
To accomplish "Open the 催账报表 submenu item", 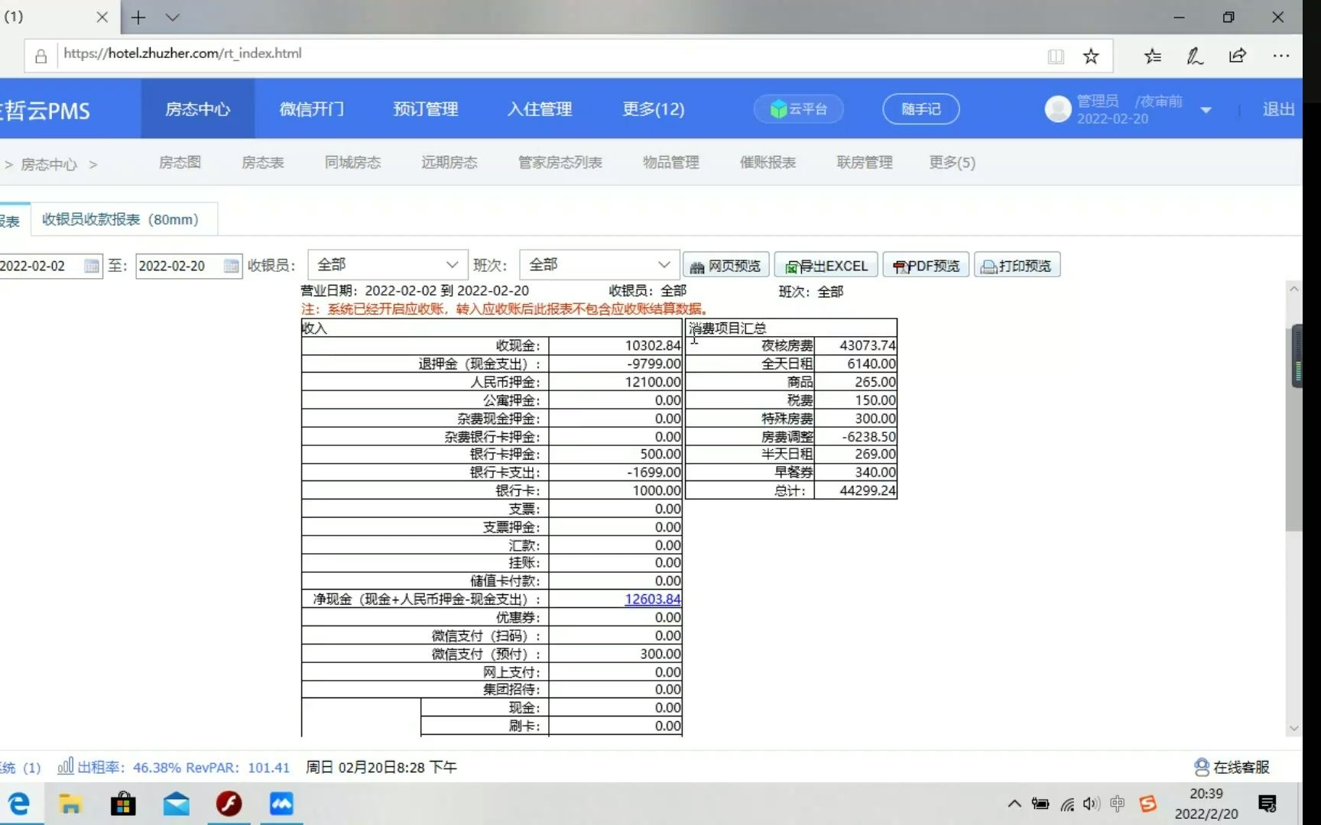I will (x=768, y=163).
